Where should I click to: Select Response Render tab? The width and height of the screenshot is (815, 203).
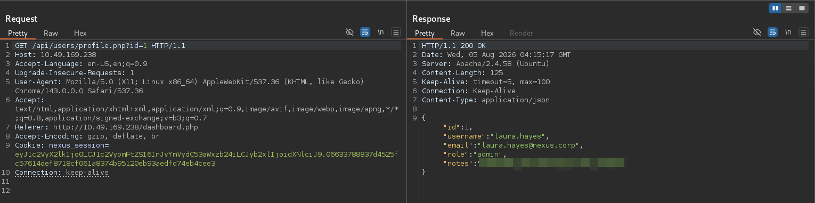(521, 33)
